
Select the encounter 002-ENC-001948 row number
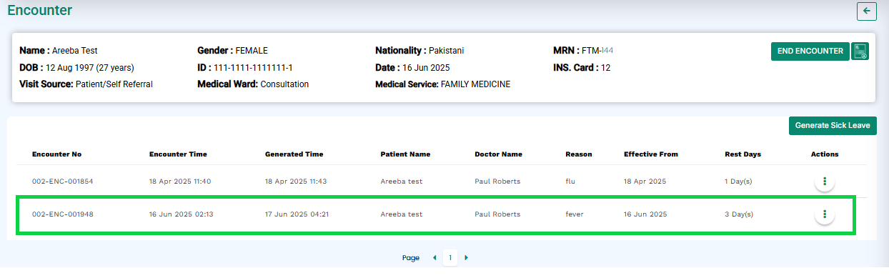(62, 214)
